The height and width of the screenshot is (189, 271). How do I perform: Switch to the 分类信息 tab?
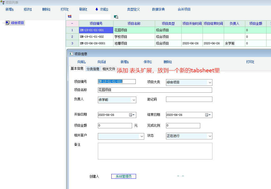93,69
